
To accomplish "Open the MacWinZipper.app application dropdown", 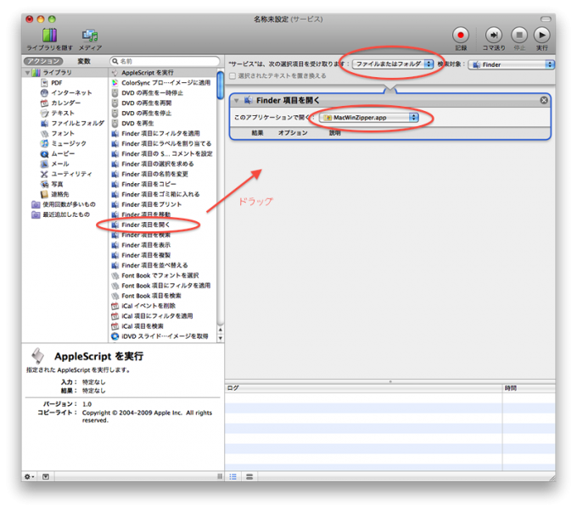I will coord(370,117).
